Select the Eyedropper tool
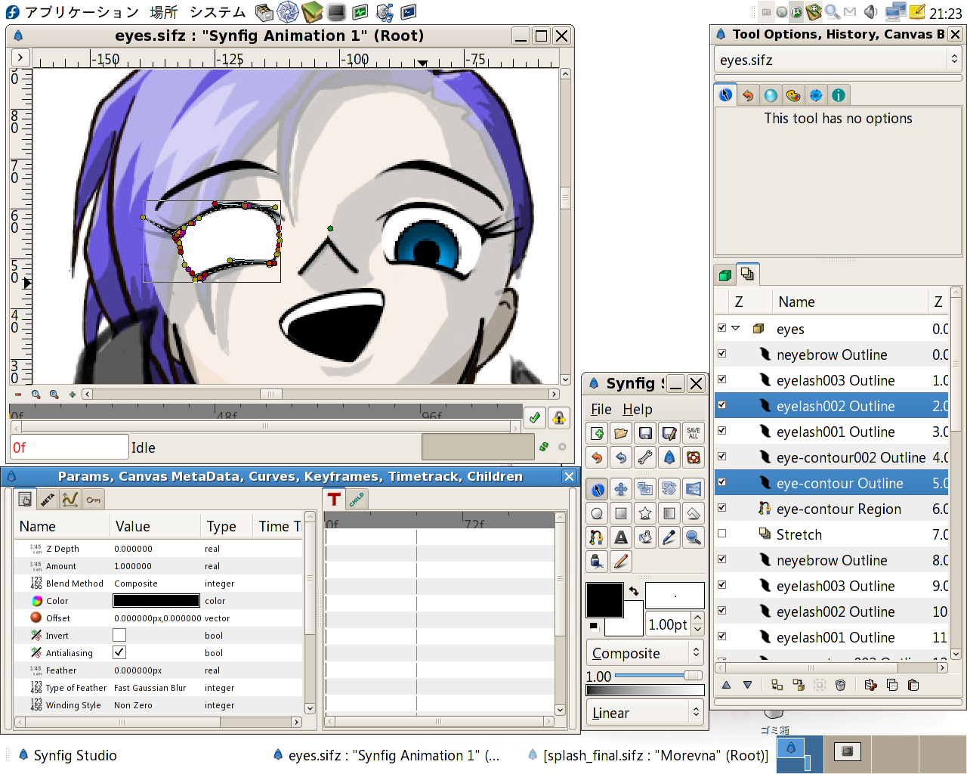This screenshot has height=774, width=967. coord(669,537)
